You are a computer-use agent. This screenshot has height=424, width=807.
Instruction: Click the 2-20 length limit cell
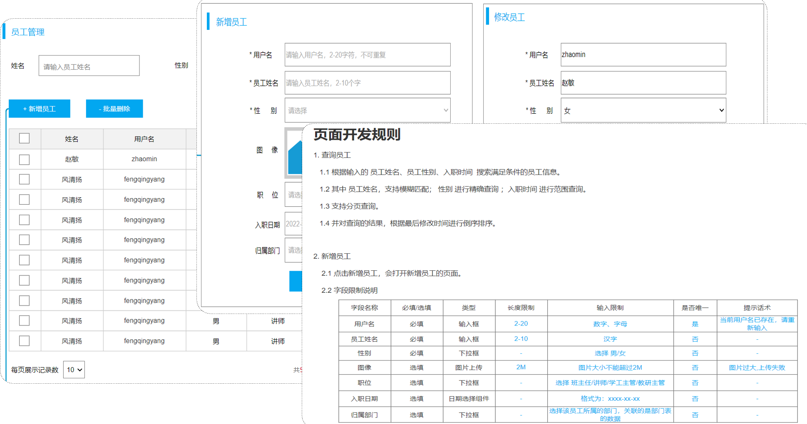(x=521, y=324)
